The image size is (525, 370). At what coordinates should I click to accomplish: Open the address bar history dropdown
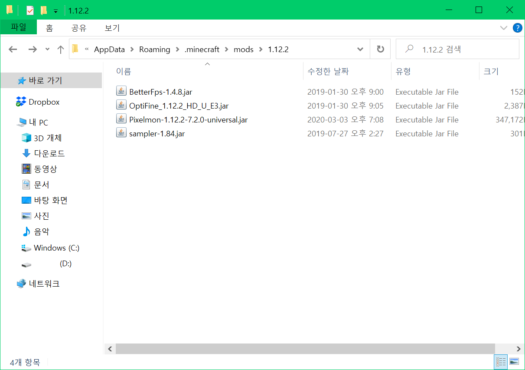(x=360, y=49)
